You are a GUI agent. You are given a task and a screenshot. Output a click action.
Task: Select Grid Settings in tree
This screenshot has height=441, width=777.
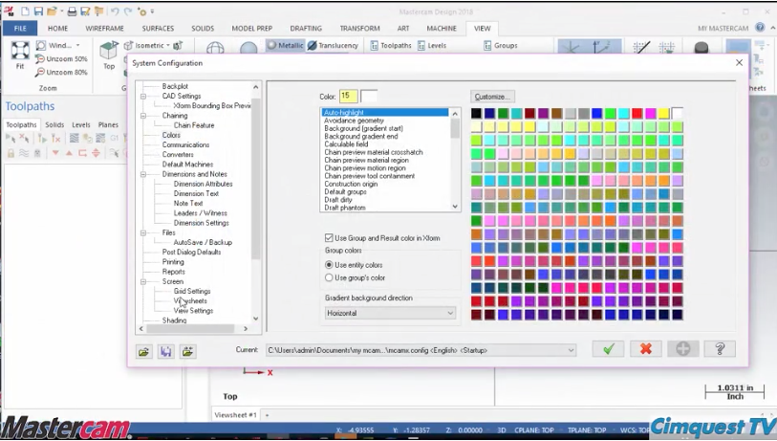[x=192, y=291]
